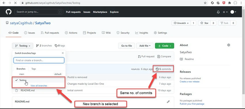Switch to the Code tab
The width and height of the screenshot is (245, 109).
click(x=14, y=33)
